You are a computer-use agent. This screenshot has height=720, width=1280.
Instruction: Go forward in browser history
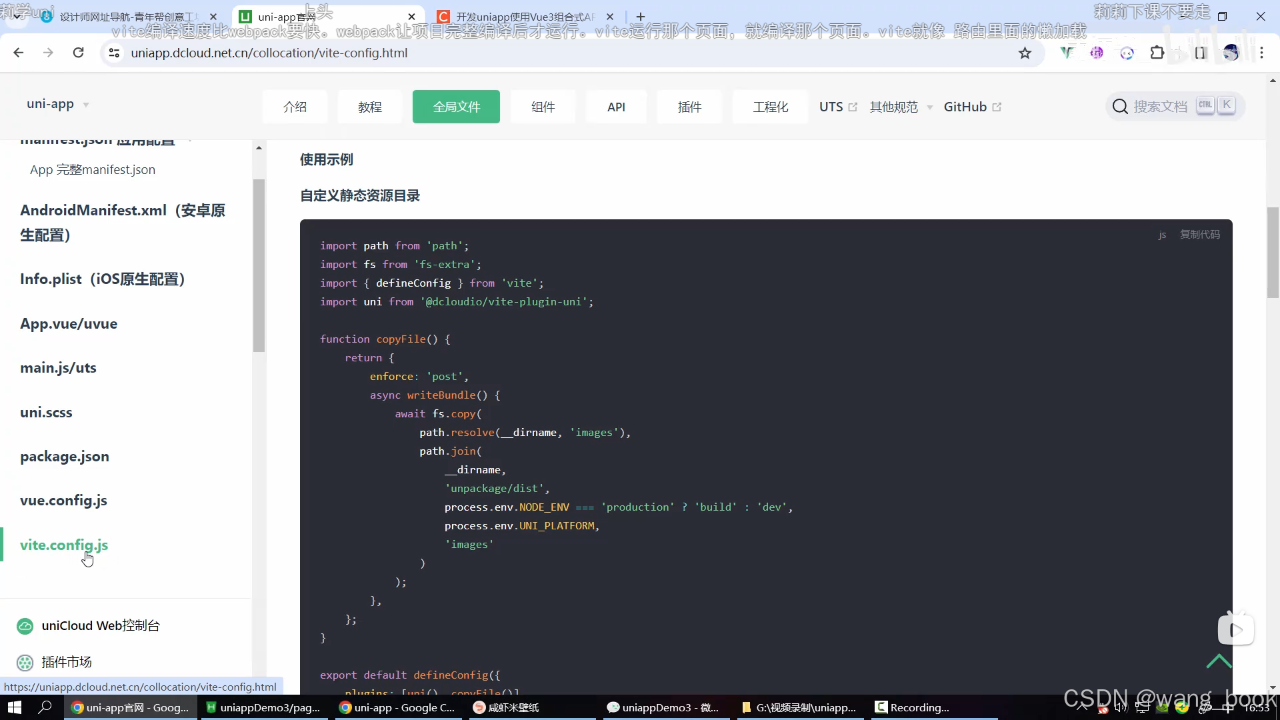click(48, 53)
